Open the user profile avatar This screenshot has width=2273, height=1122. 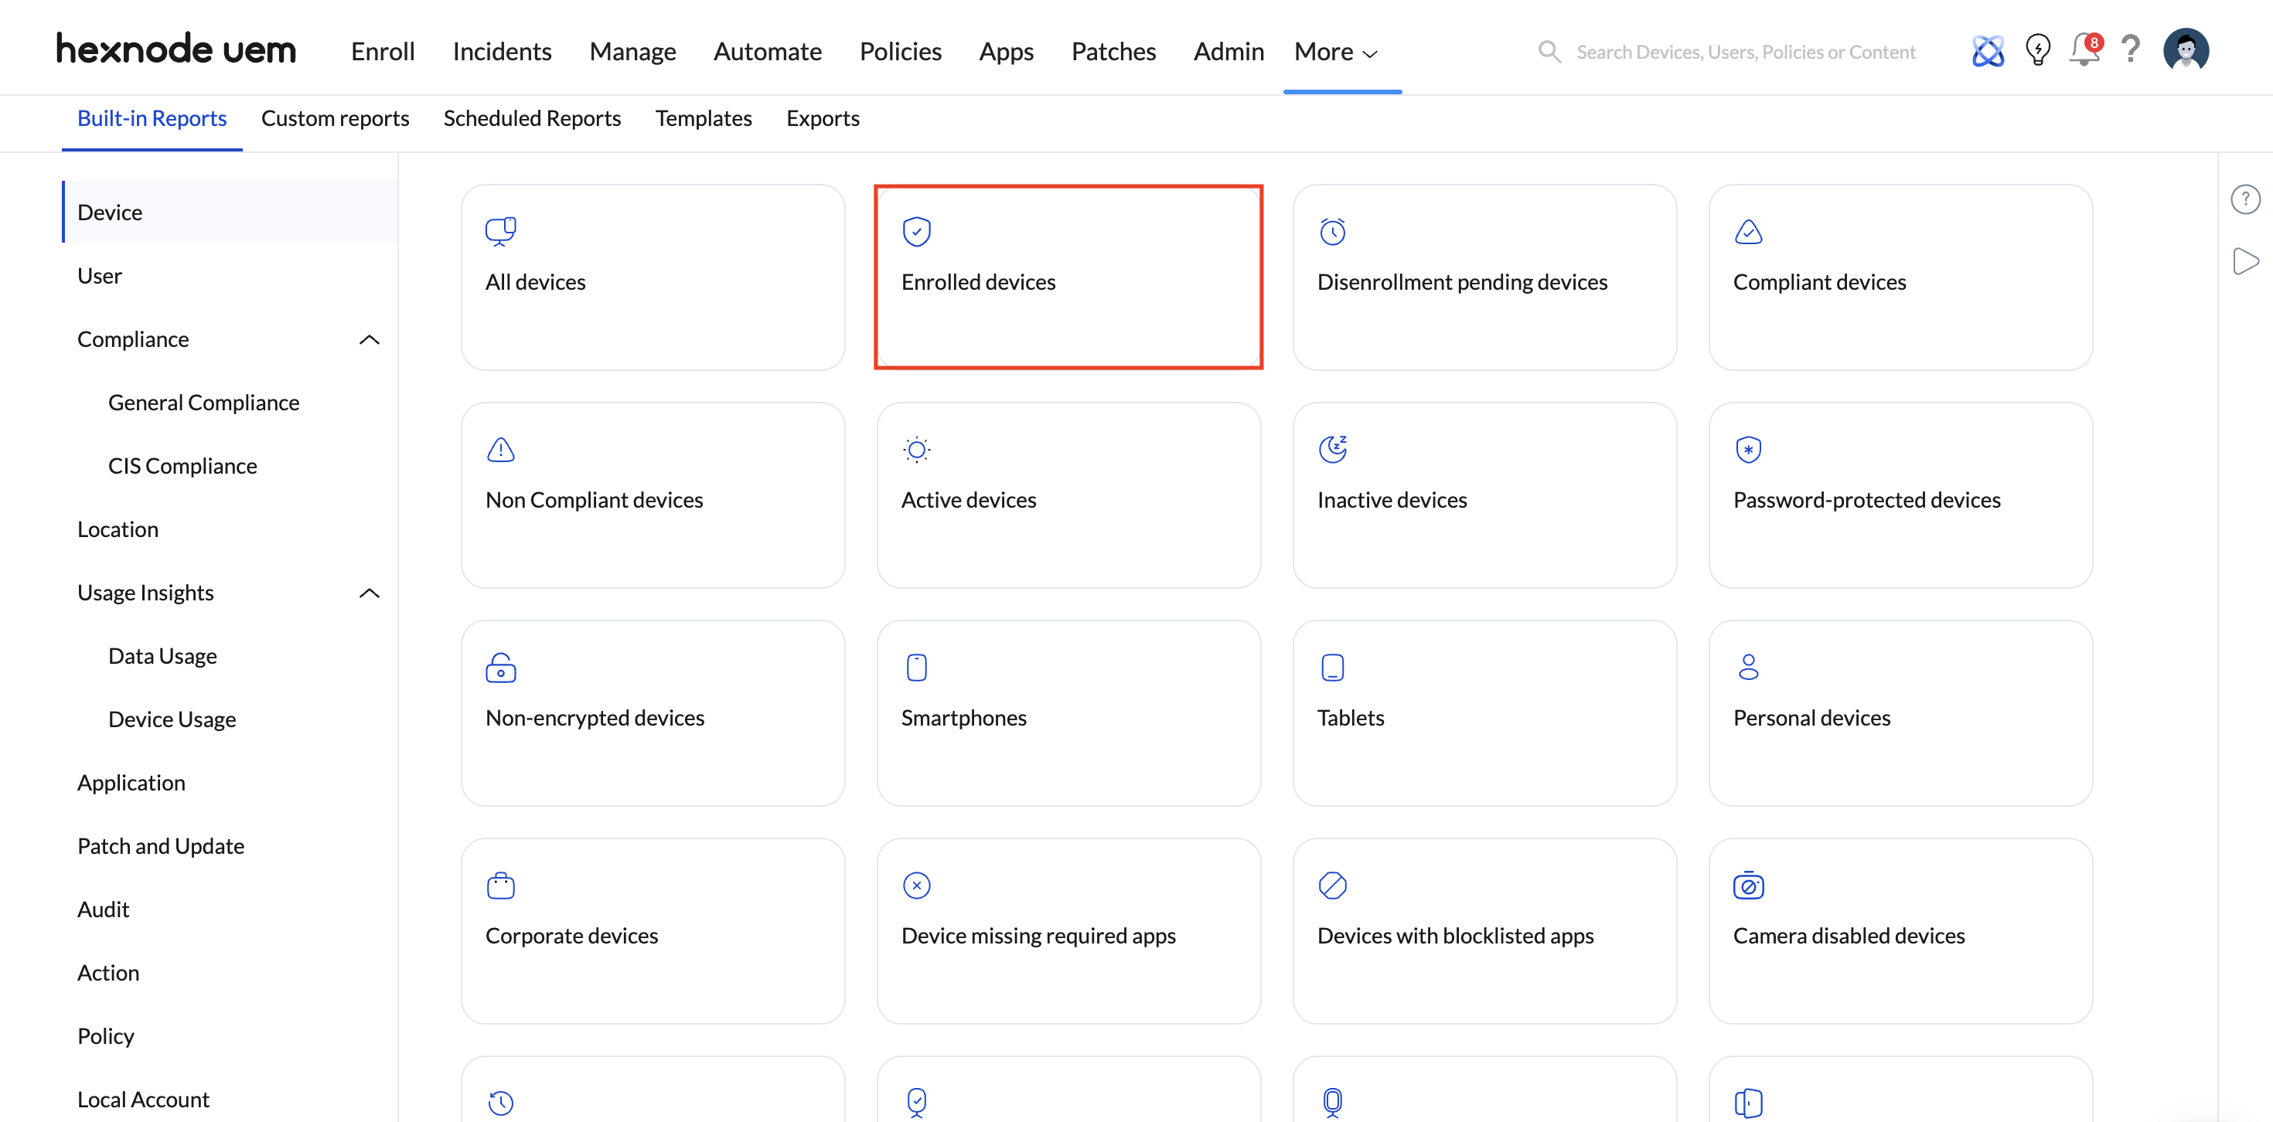click(x=2185, y=50)
